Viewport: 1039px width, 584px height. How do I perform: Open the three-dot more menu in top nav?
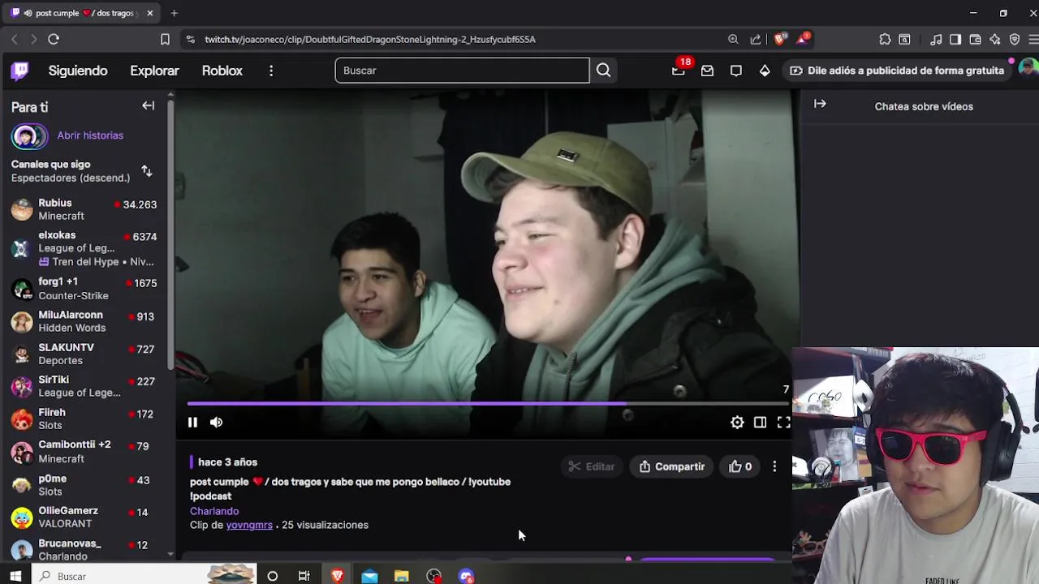(271, 71)
